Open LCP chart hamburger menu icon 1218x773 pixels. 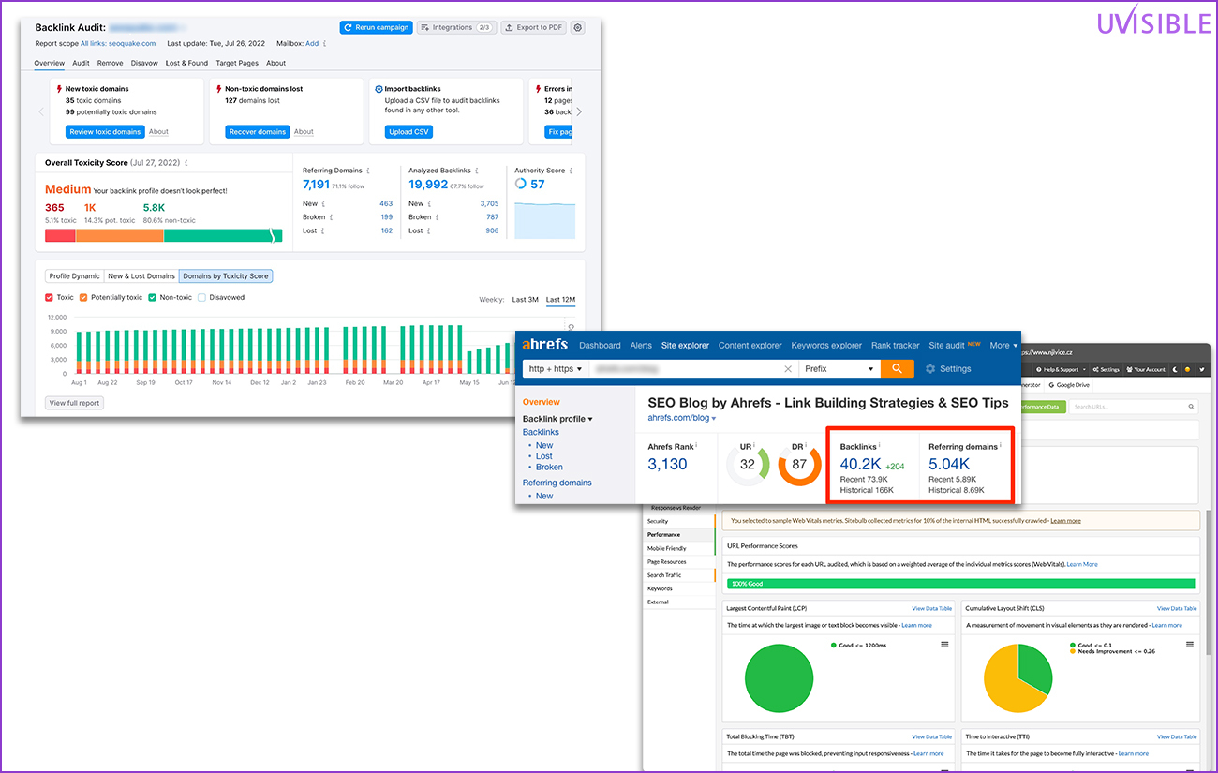[x=944, y=645]
